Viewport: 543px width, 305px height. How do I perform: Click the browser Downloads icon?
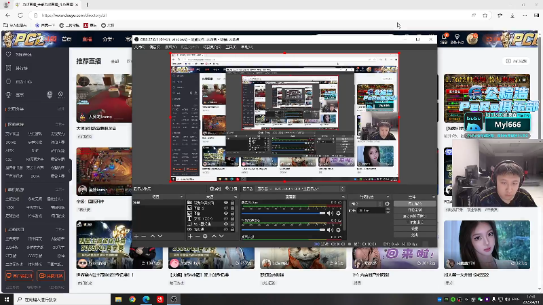(512, 15)
